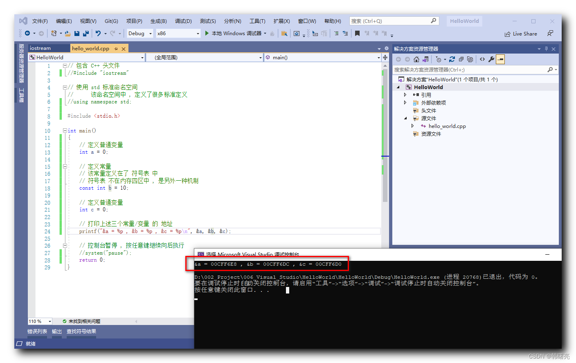This screenshot has width=576, height=363.
Task: Expand the 引用 references node
Action: pos(405,95)
